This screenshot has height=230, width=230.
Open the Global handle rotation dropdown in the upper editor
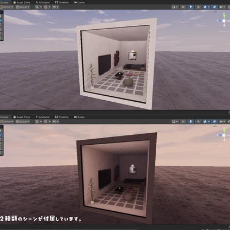pos(23,7)
